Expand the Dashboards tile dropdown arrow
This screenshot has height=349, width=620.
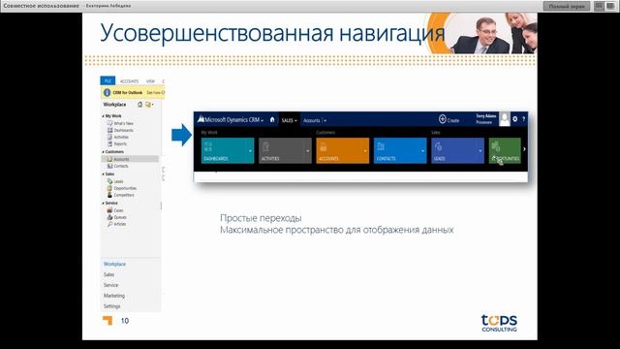point(250,151)
